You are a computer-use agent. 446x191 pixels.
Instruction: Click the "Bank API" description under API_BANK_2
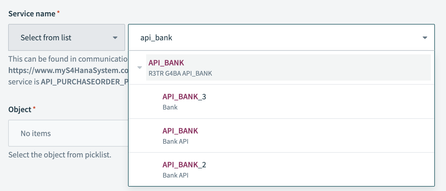pyautogui.click(x=175, y=175)
